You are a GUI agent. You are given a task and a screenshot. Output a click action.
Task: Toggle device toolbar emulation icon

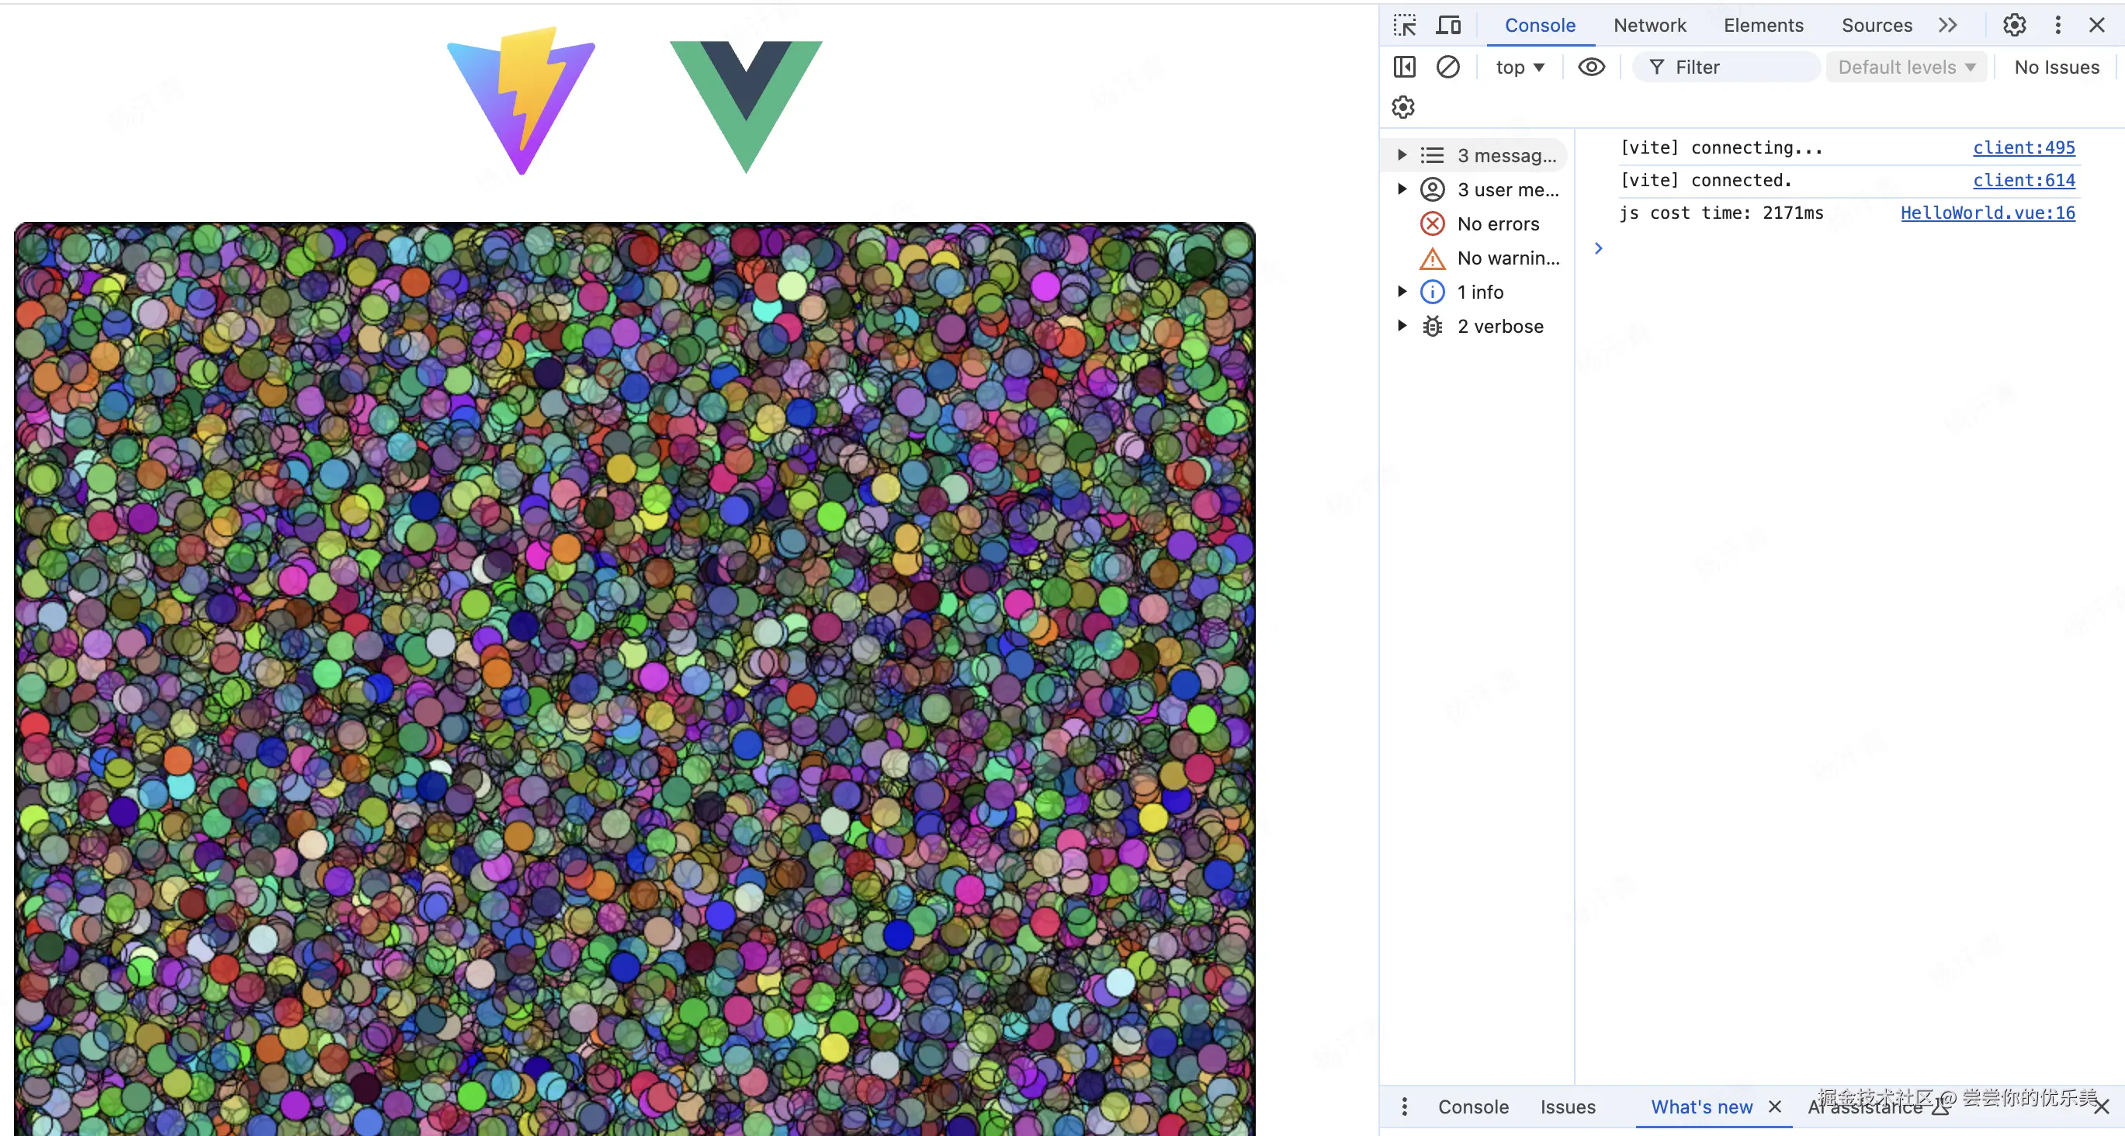(1447, 26)
